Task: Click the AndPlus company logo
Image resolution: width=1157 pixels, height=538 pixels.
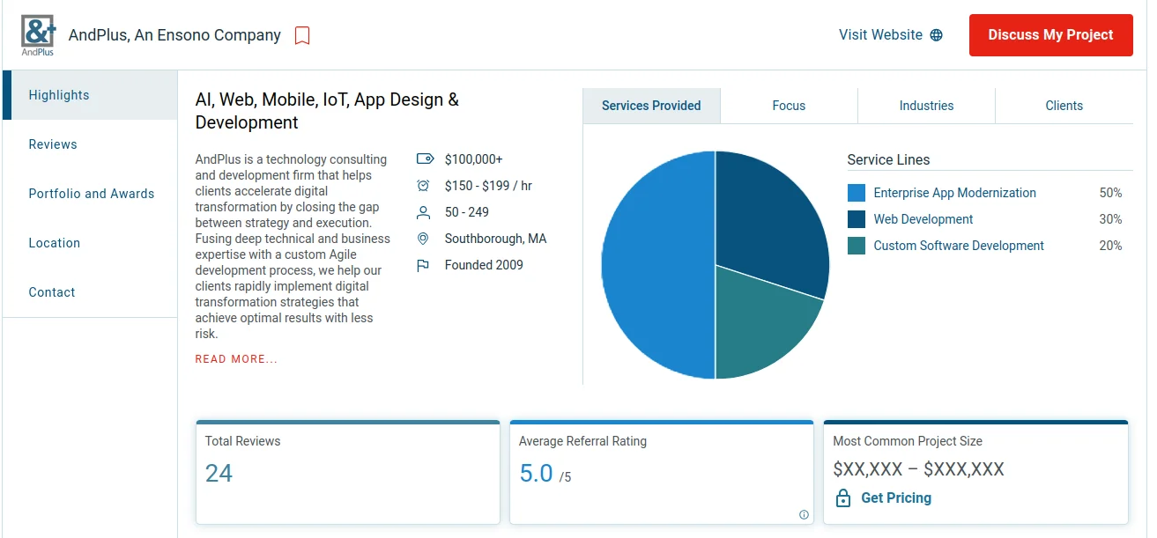Action: (38, 35)
